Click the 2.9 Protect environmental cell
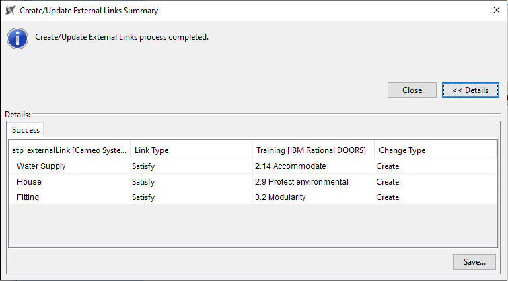The image size is (508, 281). click(301, 182)
